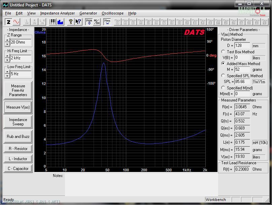Decrease the Hi Freq Limit stepper
Image resolution: width=272 pixels, height=205 pixels.
(7, 60)
